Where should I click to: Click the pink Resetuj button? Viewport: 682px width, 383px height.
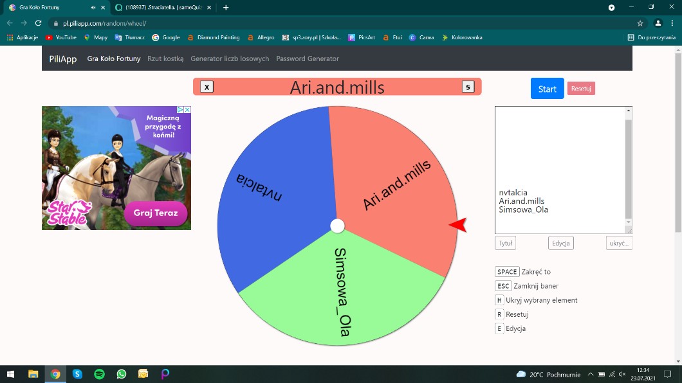(x=581, y=89)
